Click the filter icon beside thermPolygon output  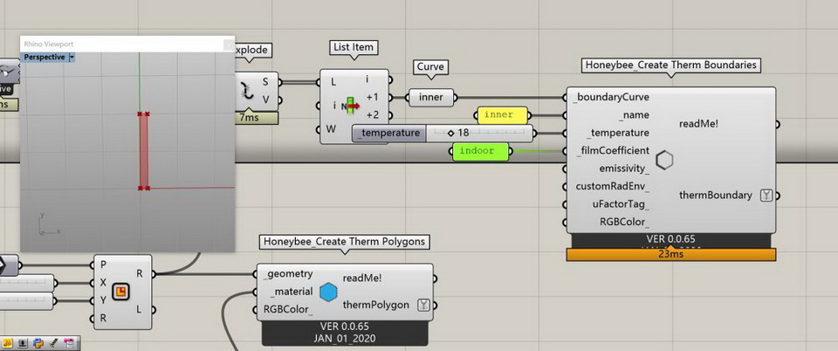point(423,305)
